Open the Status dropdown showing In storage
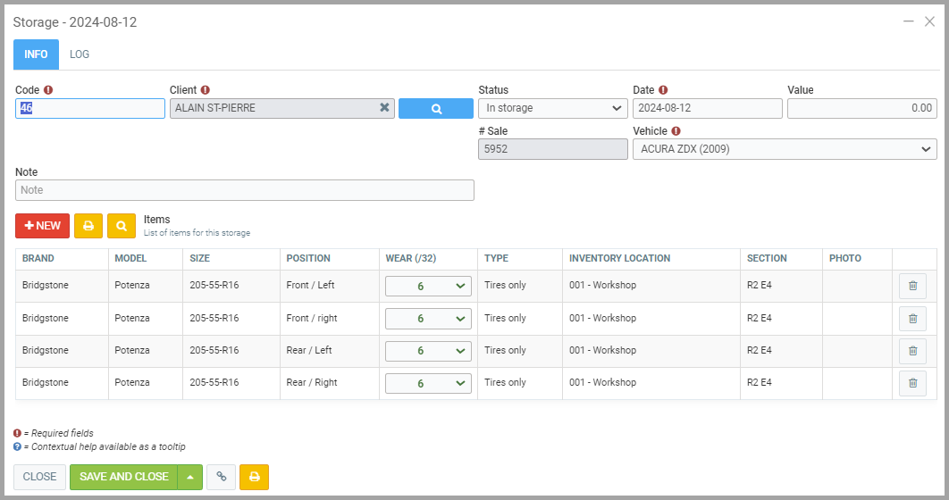 (552, 108)
